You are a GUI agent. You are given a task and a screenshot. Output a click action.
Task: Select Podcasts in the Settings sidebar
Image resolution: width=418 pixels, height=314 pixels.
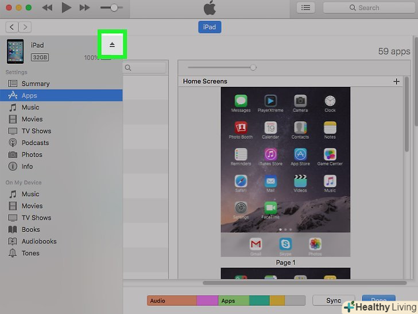coord(35,143)
